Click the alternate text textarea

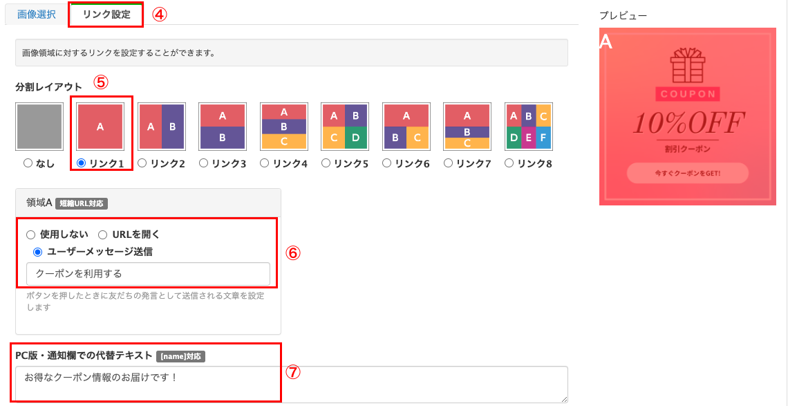(x=291, y=384)
